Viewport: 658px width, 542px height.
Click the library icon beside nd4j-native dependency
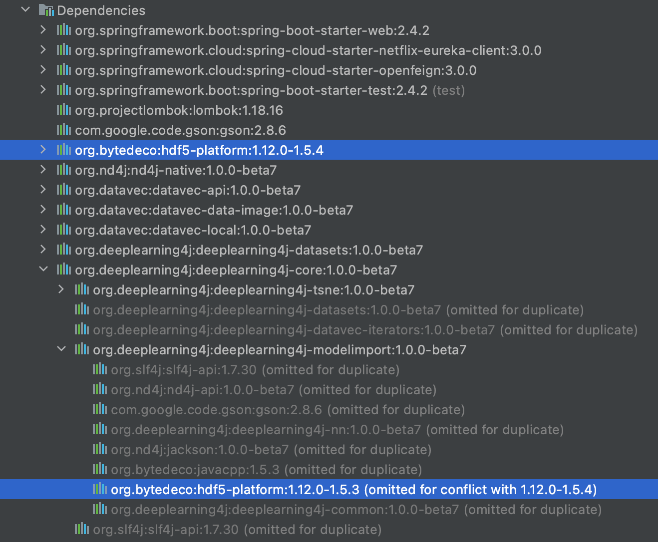click(x=63, y=170)
